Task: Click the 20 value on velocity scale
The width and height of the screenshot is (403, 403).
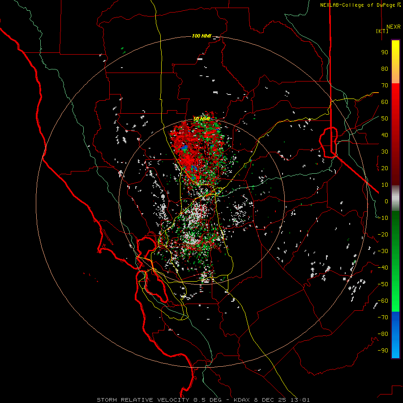Action: coord(385,168)
